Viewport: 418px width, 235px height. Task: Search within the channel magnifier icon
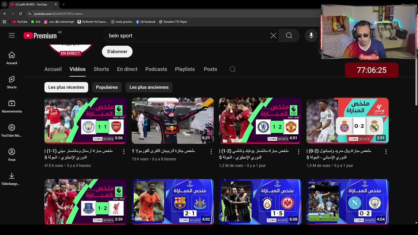(x=233, y=69)
